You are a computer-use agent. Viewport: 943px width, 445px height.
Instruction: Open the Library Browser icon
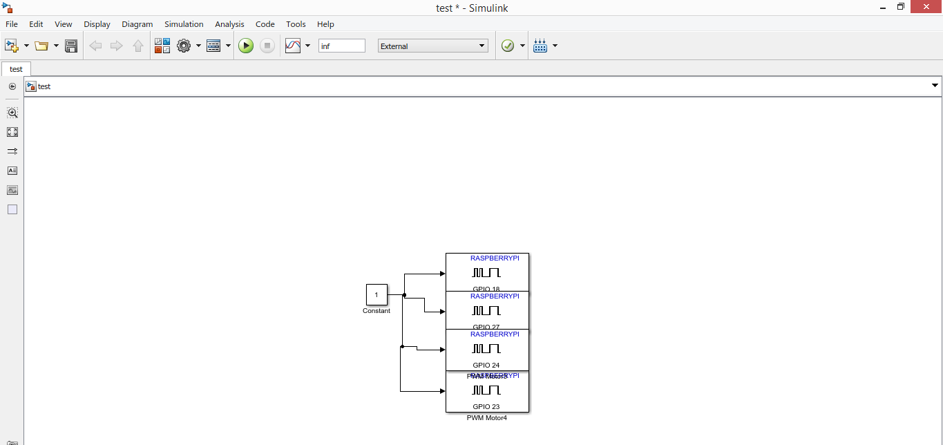[162, 46]
